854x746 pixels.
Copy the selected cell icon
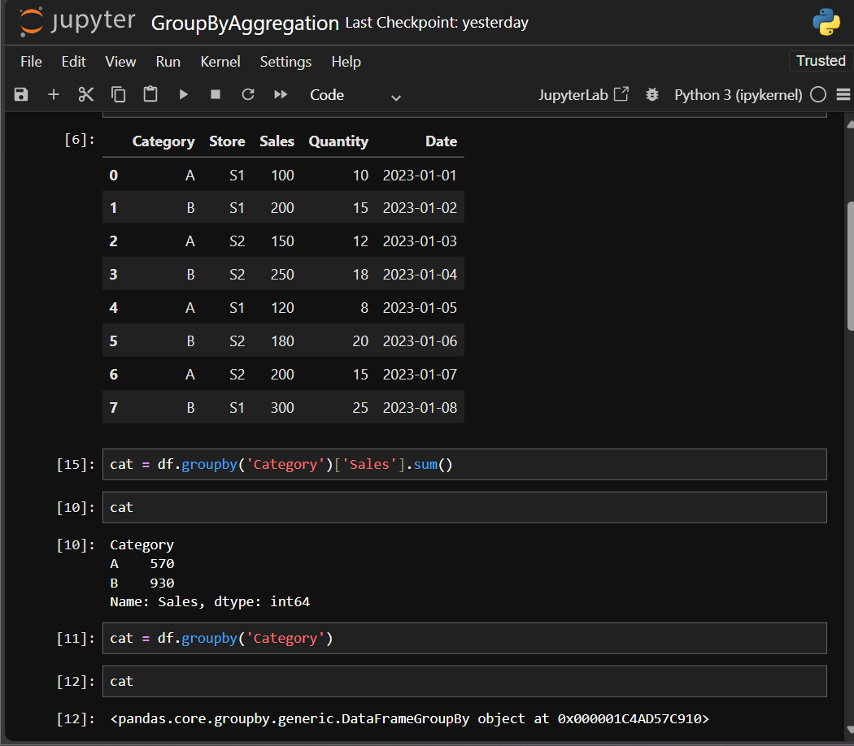[x=118, y=95]
